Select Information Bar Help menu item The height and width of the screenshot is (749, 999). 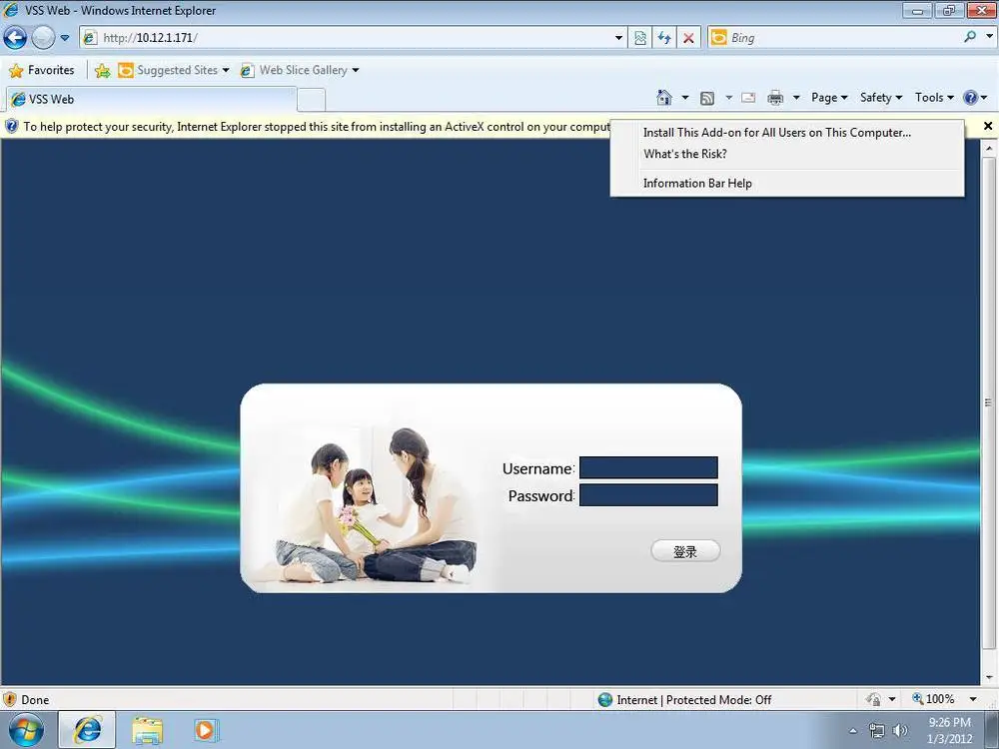[697, 184]
